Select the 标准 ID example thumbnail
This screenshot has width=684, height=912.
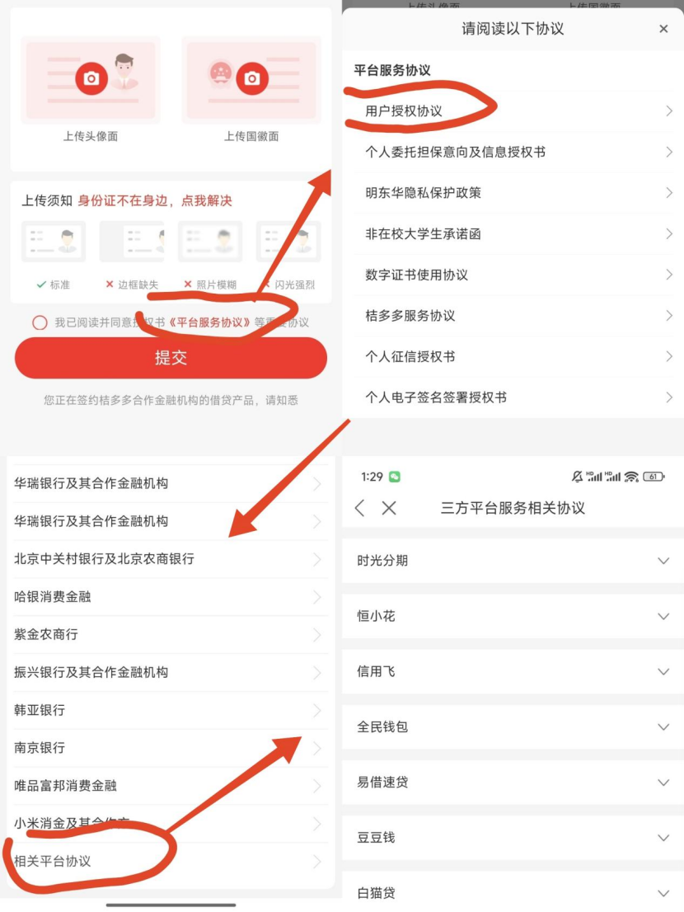click(x=54, y=240)
